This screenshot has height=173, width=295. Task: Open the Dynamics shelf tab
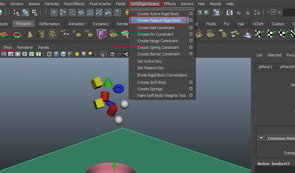100,24
